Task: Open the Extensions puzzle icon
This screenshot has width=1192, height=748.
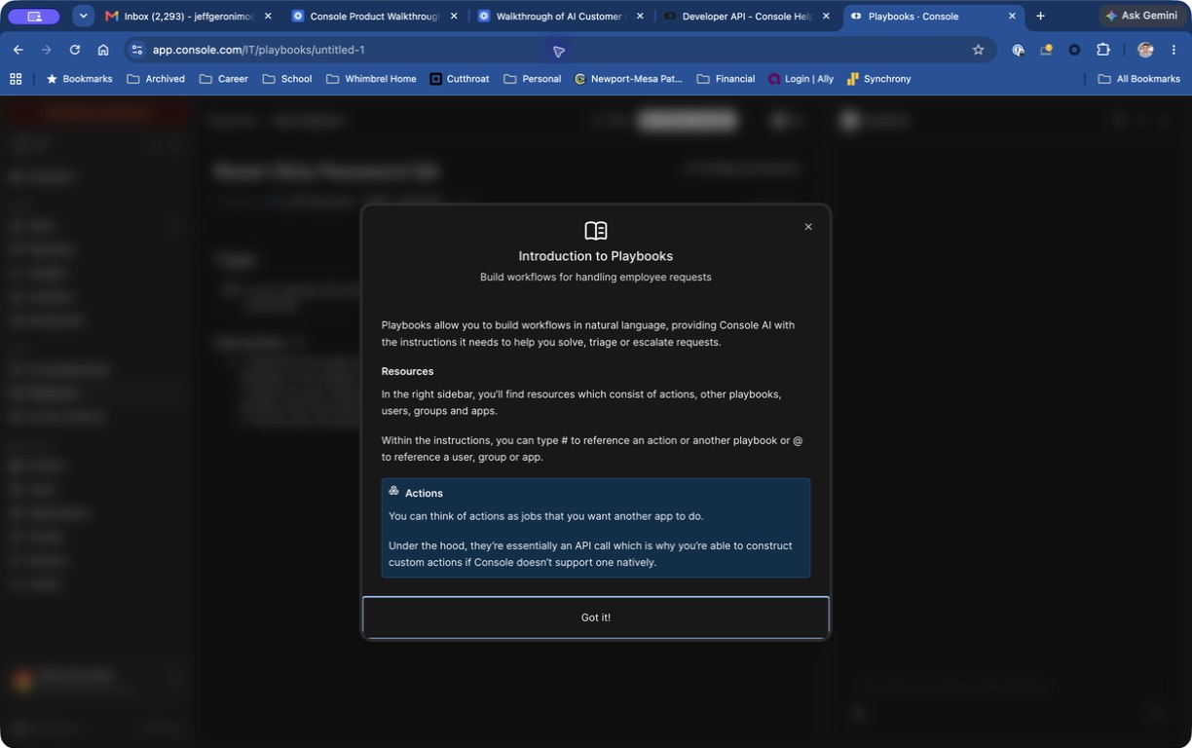Action: 1102,50
